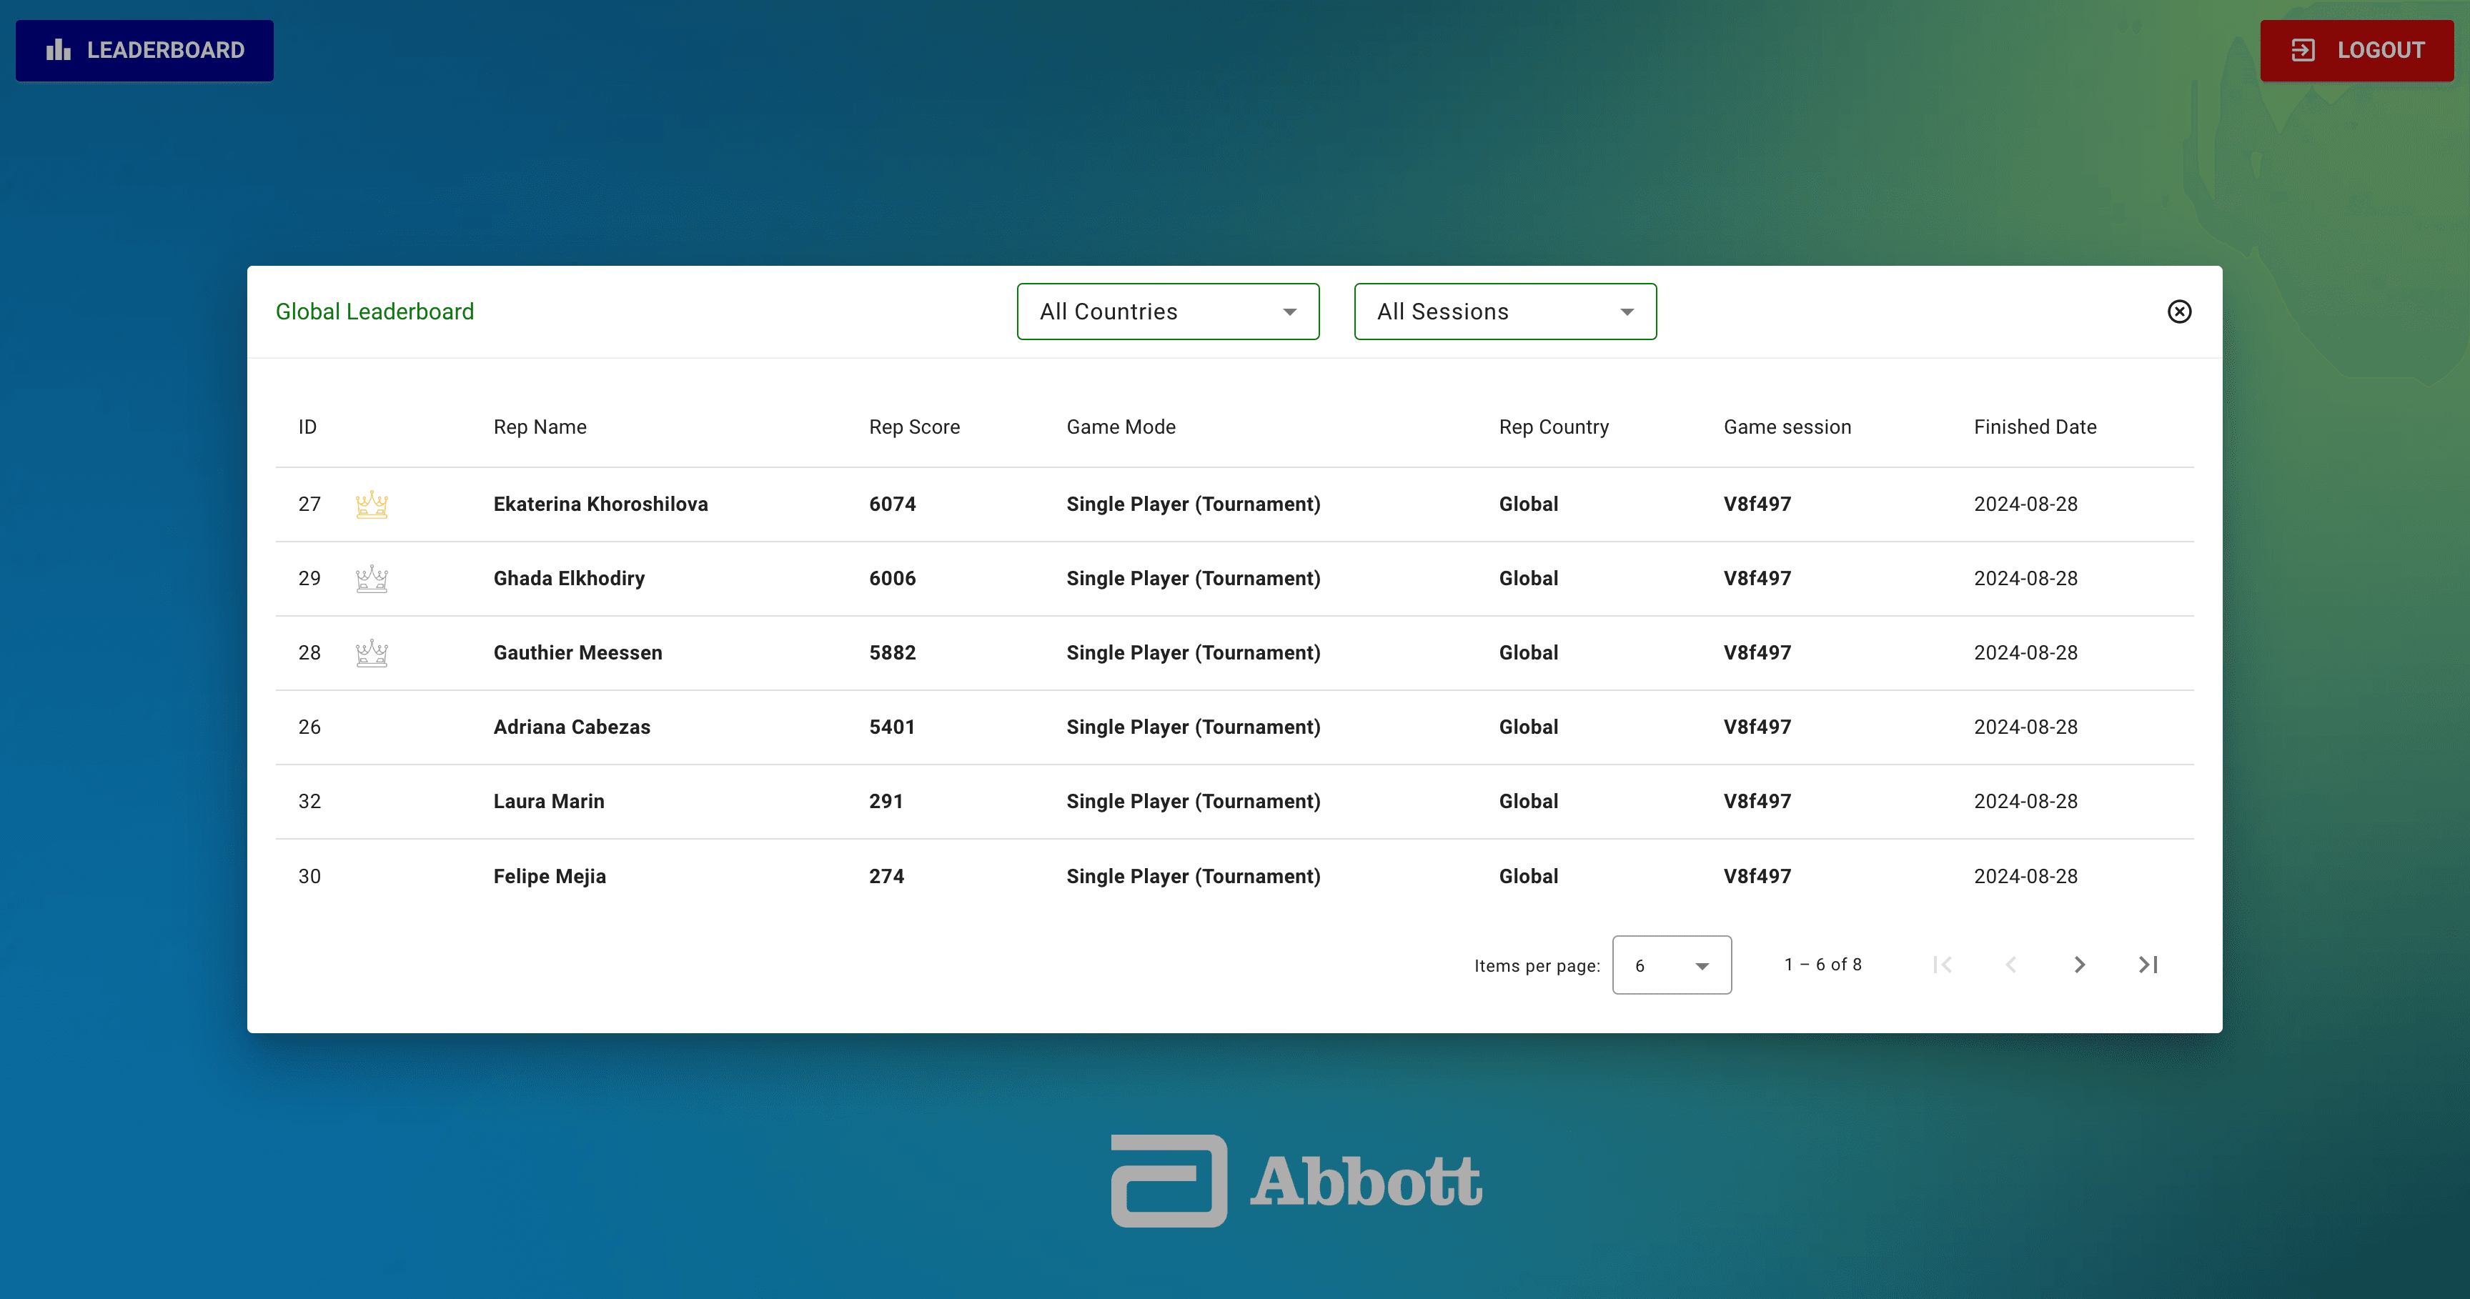Image resolution: width=2470 pixels, height=1299 pixels.
Task: Click the Rep Score column header
Action: coord(914,427)
